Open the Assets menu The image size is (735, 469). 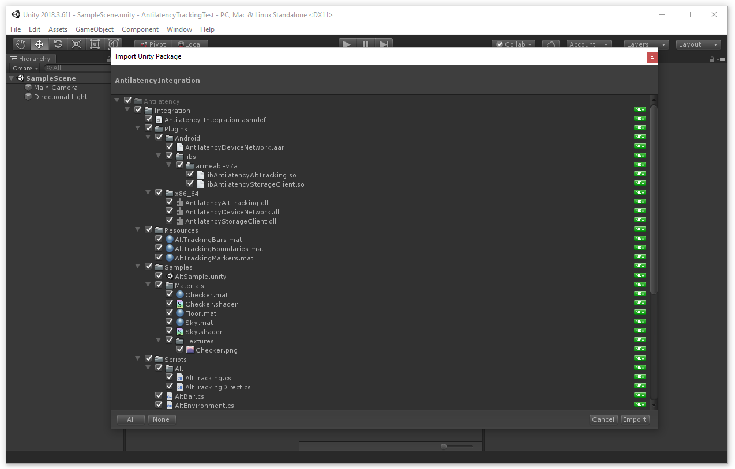pyautogui.click(x=58, y=29)
